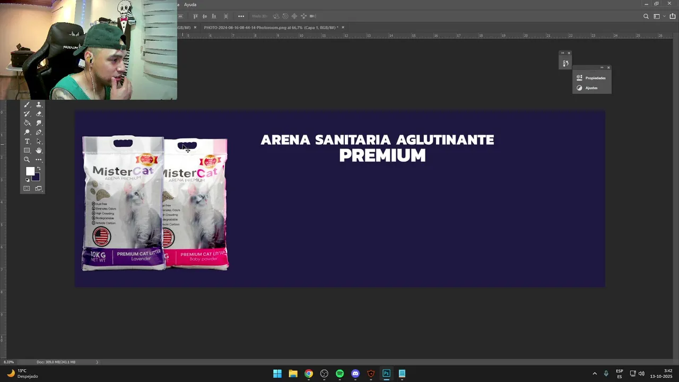Select the Clone Stamp tool
The height and width of the screenshot is (382, 679).
[39, 105]
